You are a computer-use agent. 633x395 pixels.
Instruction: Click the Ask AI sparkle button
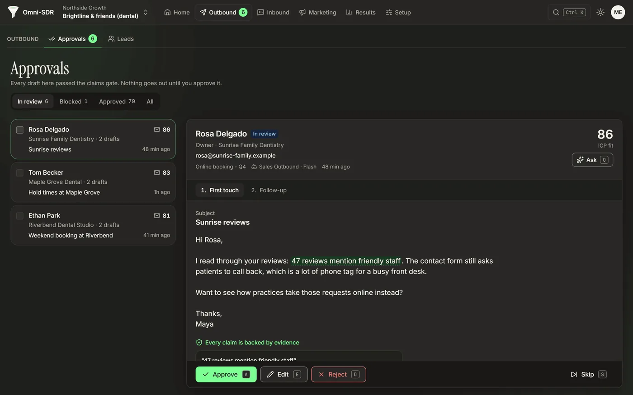592,160
